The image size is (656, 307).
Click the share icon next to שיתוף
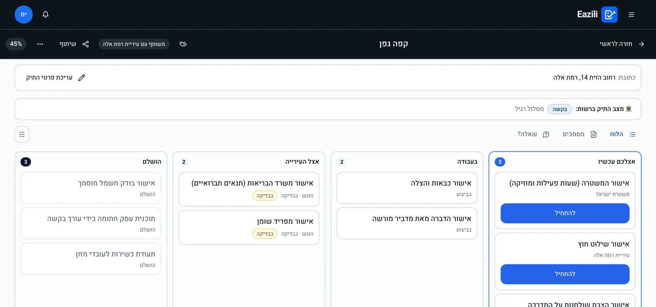tap(86, 44)
